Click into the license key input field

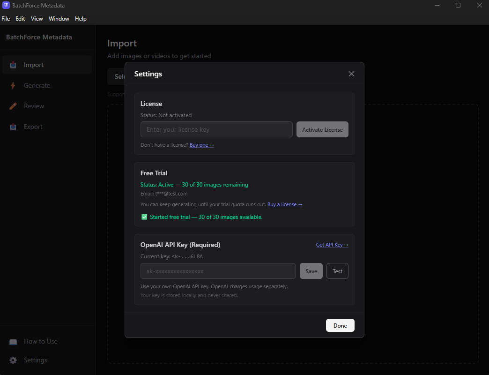pos(216,129)
